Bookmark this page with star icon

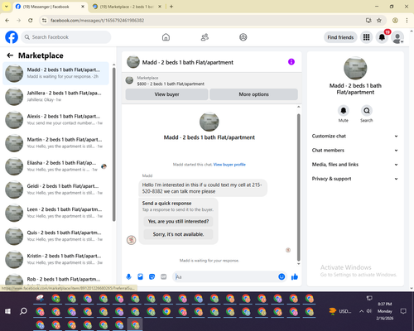tap(379, 21)
